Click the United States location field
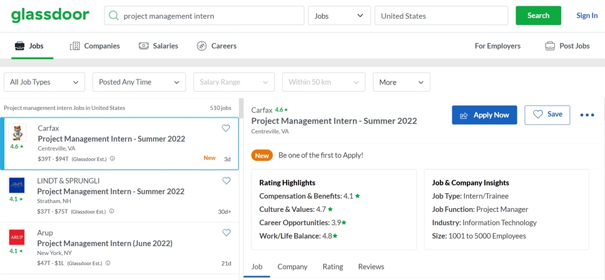605x280 pixels. (x=441, y=16)
